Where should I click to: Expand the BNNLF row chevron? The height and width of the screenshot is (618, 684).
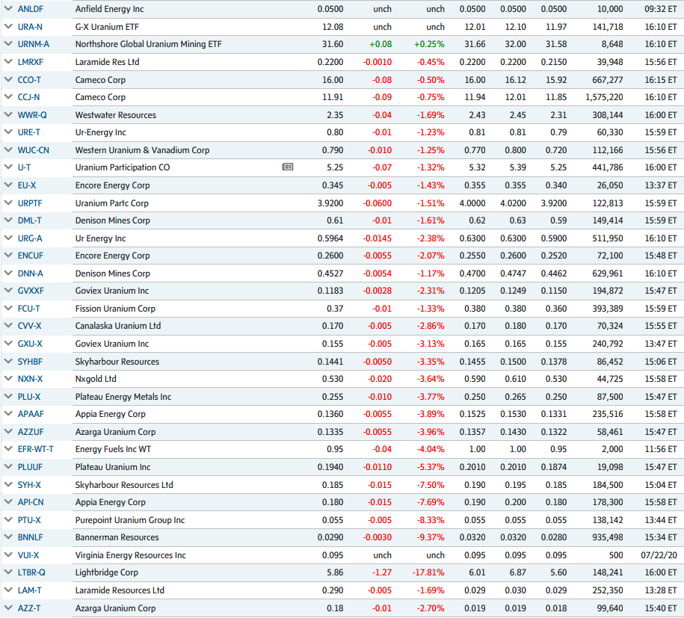pyautogui.click(x=8, y=537)
